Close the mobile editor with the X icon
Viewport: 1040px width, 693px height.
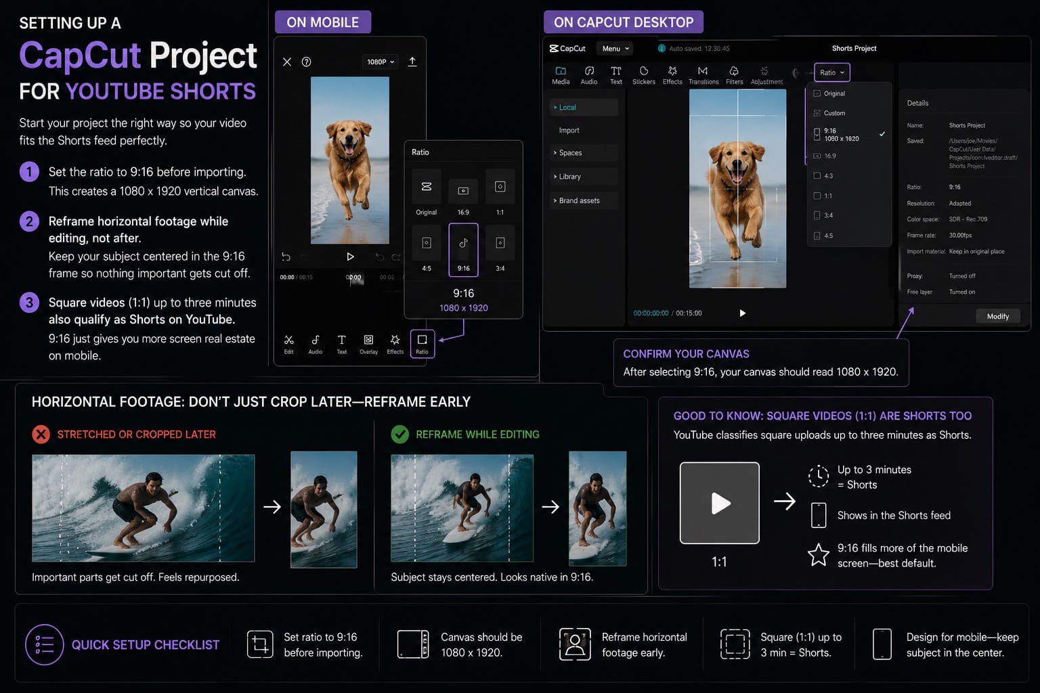[x=287, y=62]
